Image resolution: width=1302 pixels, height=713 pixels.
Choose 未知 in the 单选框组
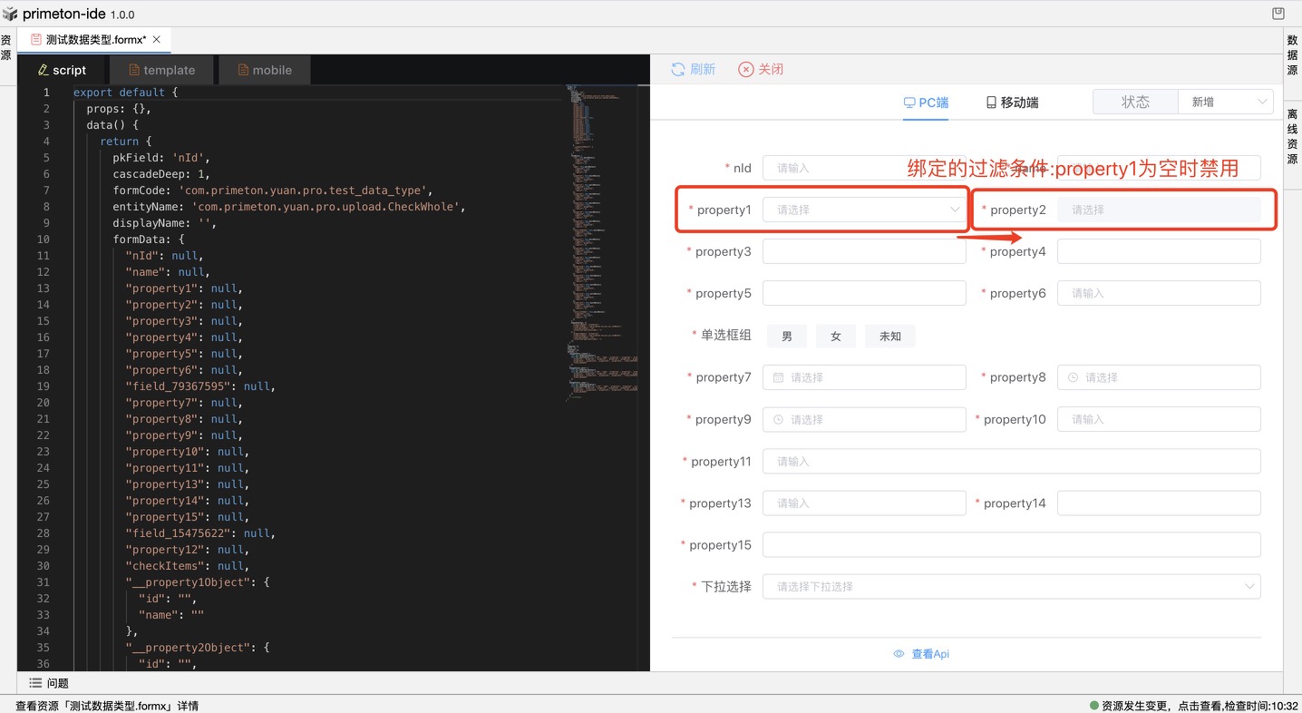point(889,337)
